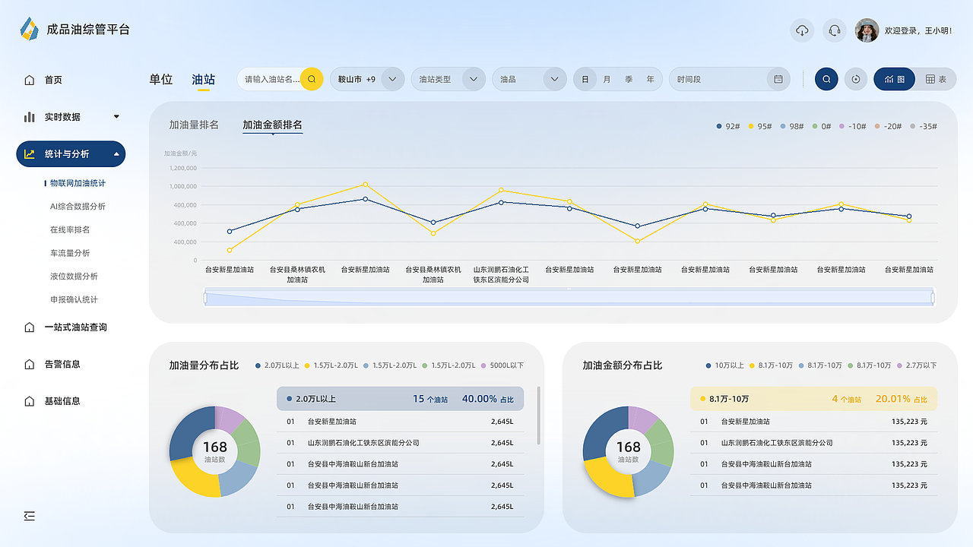Collapse sidebar using bottom-left menu icon
This screenshot has width=973, height=547.
pos(30,516)
